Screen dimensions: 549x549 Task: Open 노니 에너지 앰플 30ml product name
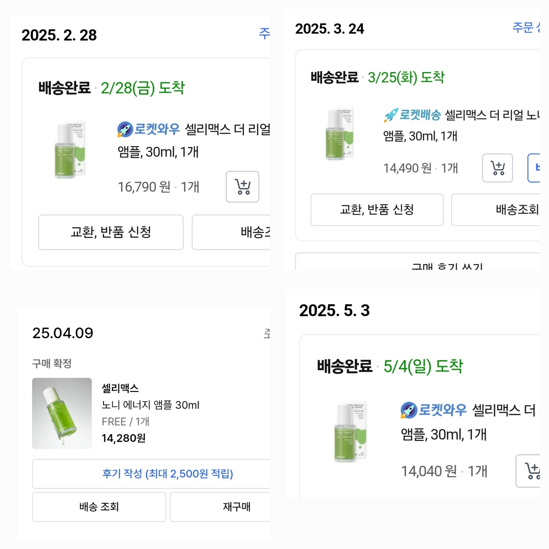coord(150,405)
